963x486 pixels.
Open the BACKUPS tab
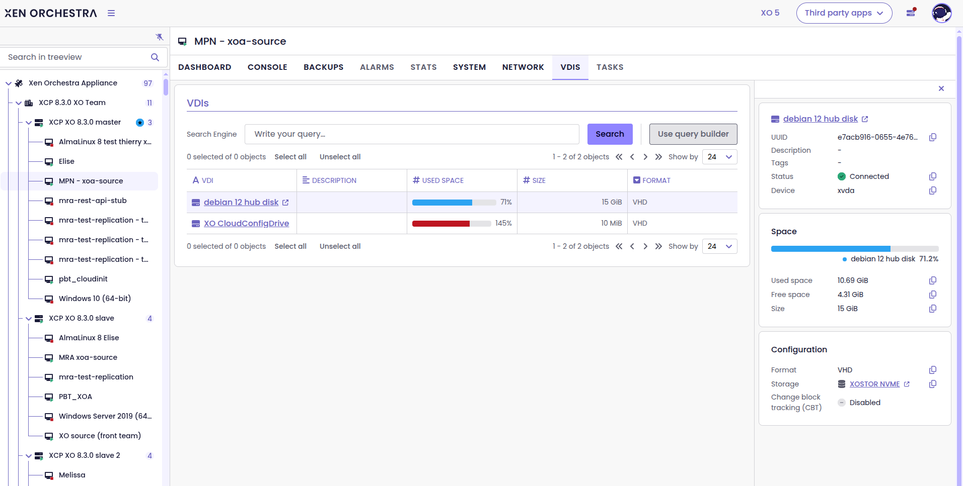323,67
